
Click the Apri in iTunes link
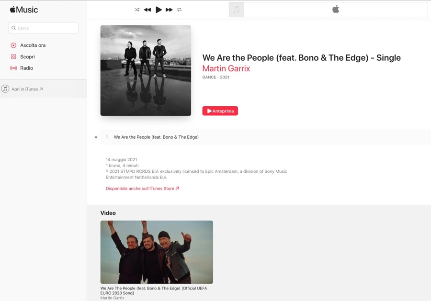click(x=22, y=89)
